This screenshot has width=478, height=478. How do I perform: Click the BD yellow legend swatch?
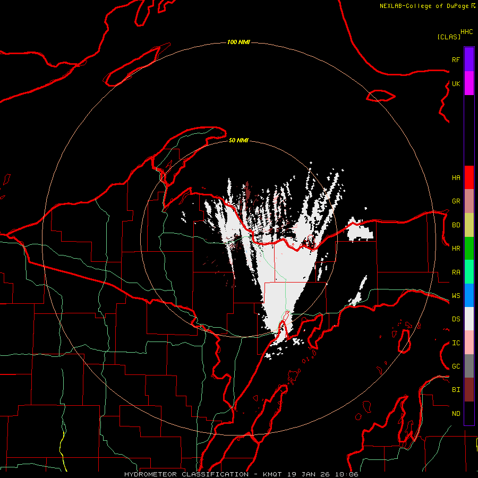[x=469, y=225]
